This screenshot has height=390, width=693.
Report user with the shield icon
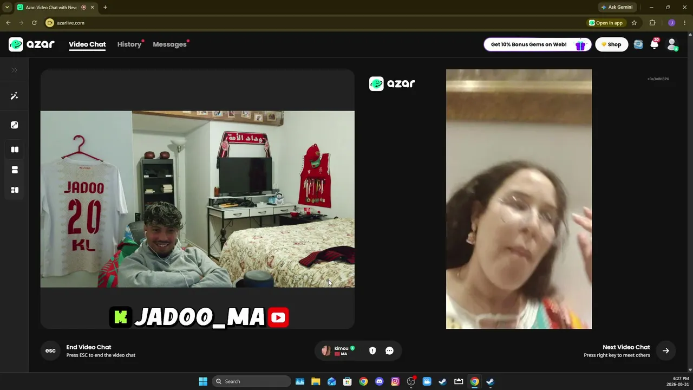(x=372, y=350)
